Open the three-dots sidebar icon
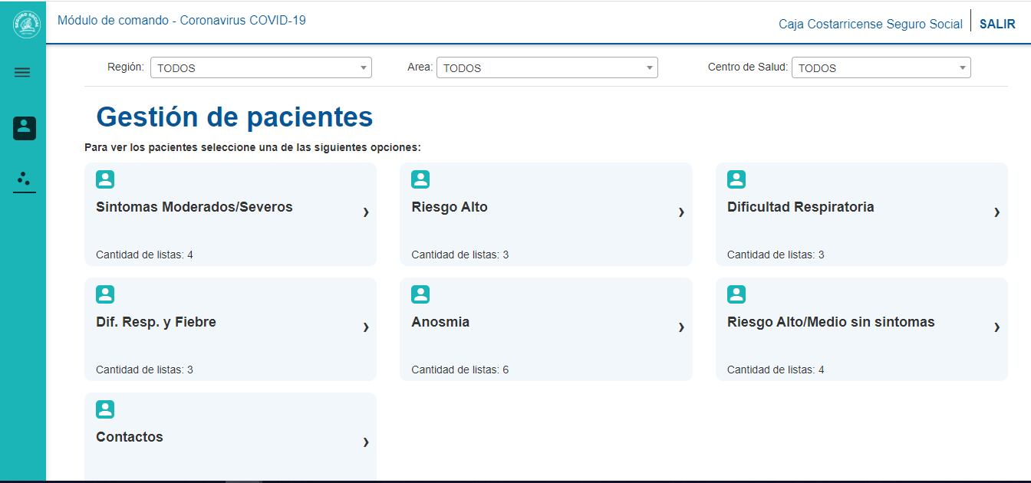Screen dimensions: 1031x483 coord(24,179)
